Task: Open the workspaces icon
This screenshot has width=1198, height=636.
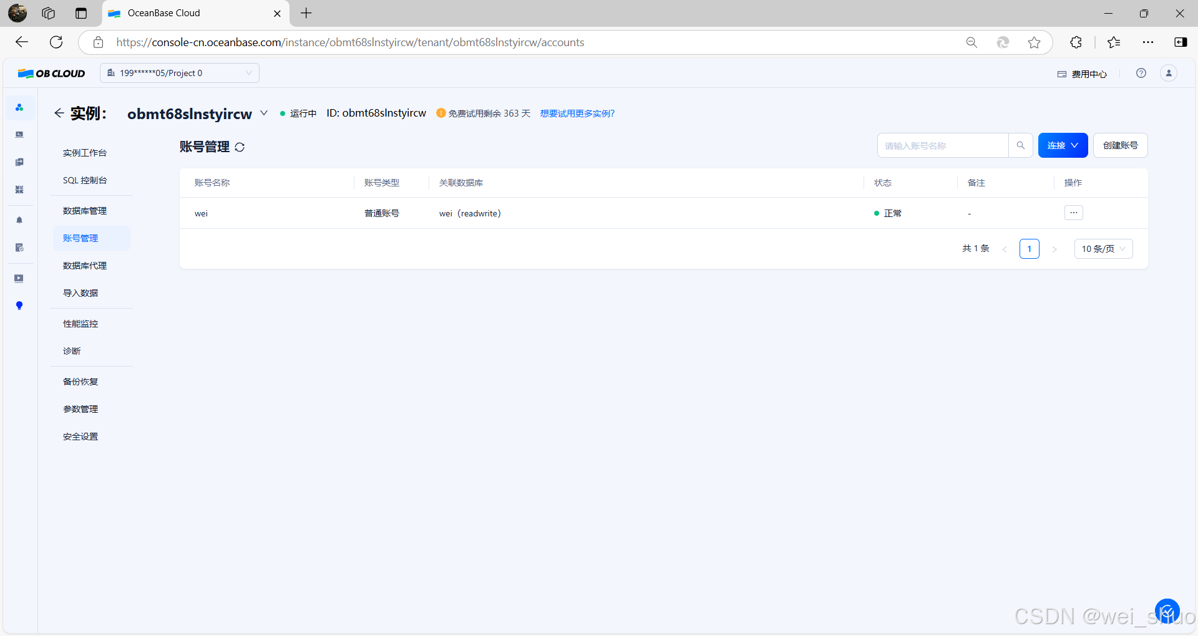Action: click(49, 13)
